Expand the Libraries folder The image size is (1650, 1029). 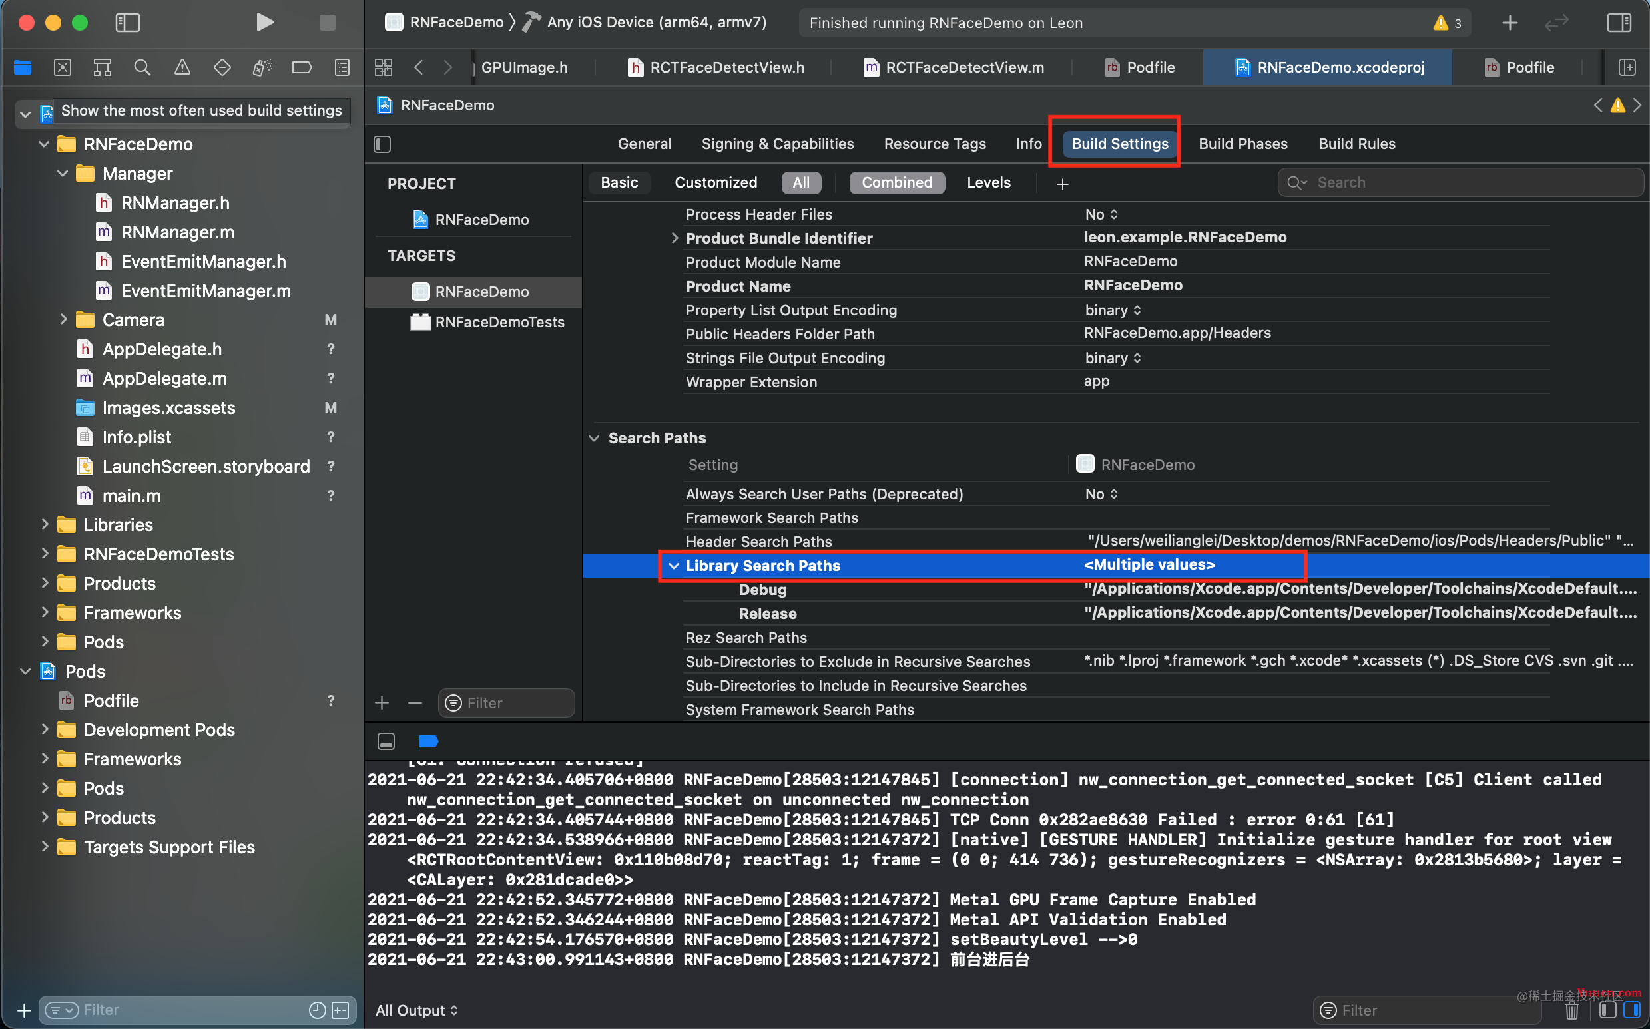click(44, 524)
